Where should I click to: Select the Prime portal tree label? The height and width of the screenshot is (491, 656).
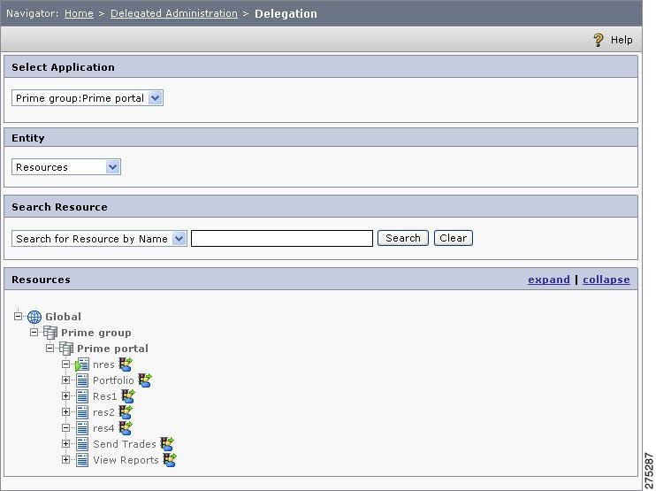pos(112,349)
